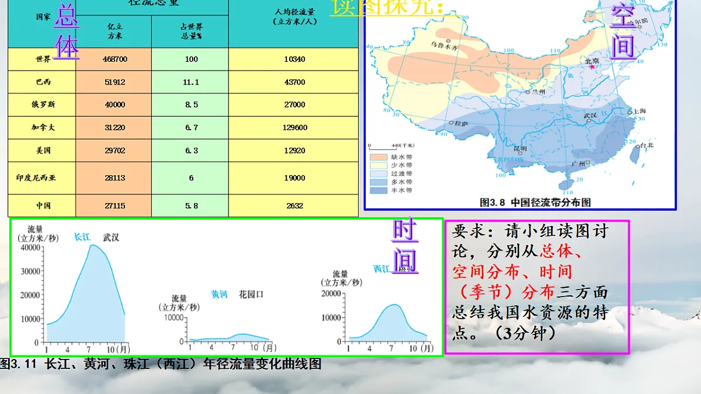The width and height of the screenshot is (701, 394).
Task: Click the map caption 图3.8 中国径流带分布图
Action: click(535, 202)
